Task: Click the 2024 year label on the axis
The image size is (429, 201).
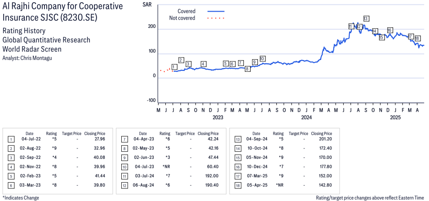Action: coord(307,118)
